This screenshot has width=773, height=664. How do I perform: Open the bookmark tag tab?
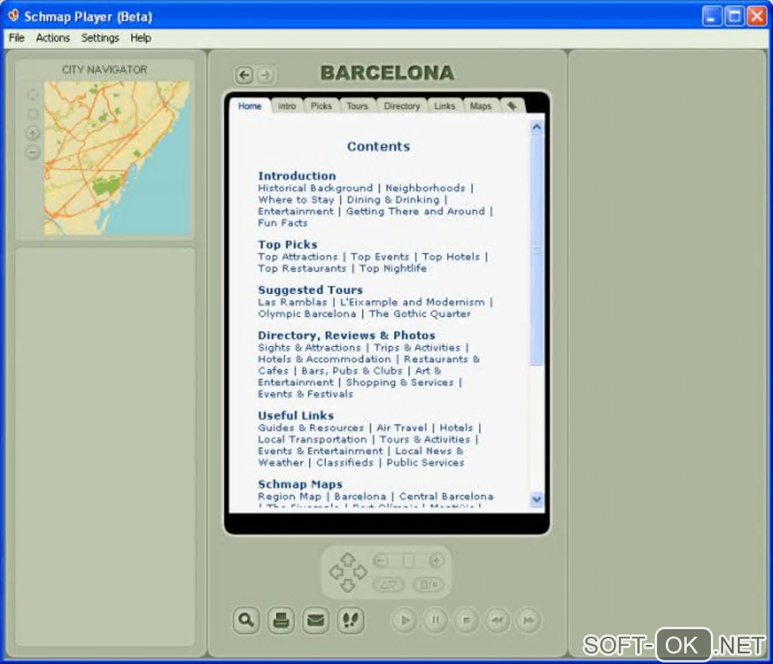tap(512, 106)
